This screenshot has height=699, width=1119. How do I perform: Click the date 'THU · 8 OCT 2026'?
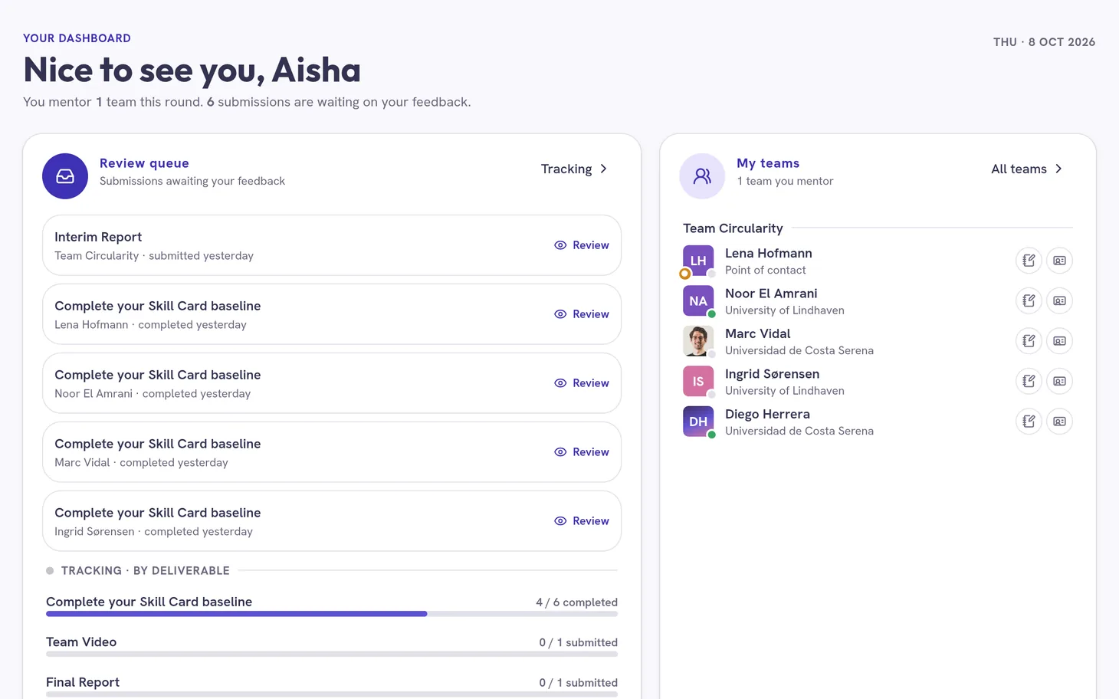click(1044, 42)
